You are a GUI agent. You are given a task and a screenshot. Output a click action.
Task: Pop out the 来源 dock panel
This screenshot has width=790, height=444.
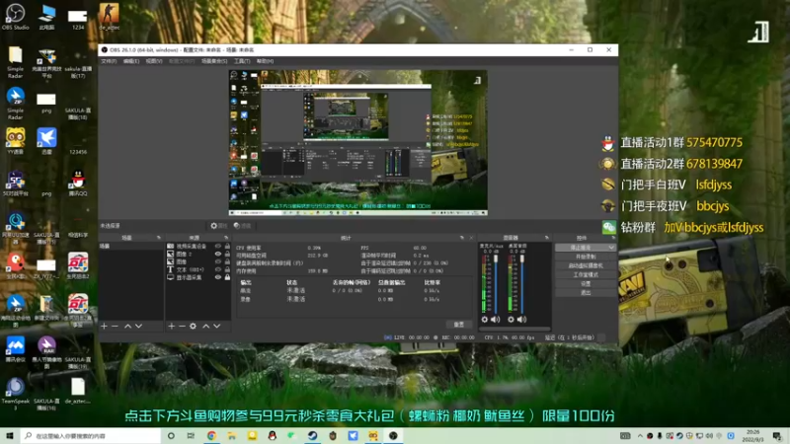(x=226, y=238)
